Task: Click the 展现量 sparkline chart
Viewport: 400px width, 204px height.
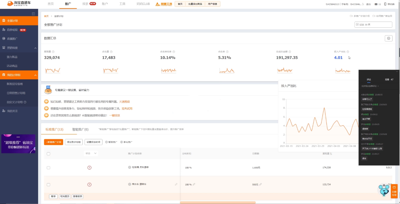Action: point(52,71)
